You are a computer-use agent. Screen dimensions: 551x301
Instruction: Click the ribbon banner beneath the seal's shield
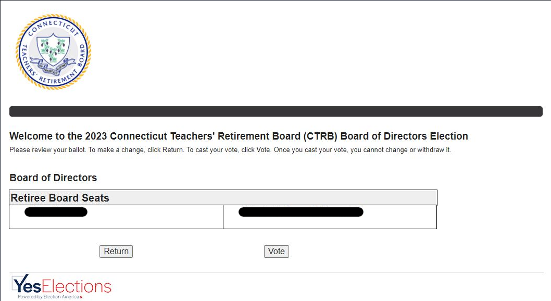[x=53, y=68]
